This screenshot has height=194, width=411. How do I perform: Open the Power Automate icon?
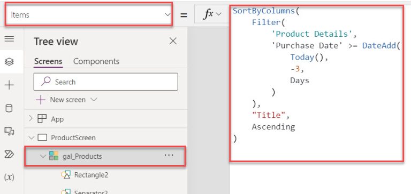pyautogui.click(x=9, y=155)
